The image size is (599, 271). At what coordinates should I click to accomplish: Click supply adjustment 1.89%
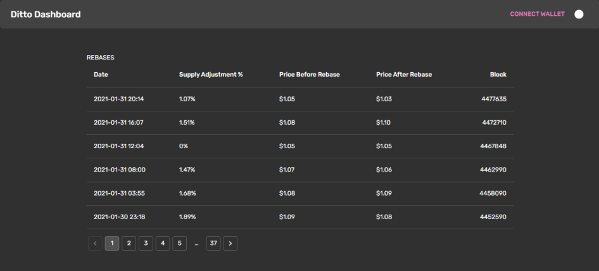point(187,217)
